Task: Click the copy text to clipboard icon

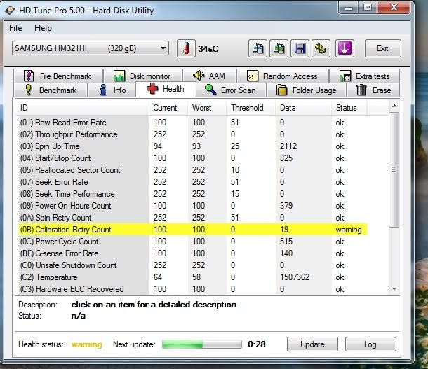Action: pos(258,48)
